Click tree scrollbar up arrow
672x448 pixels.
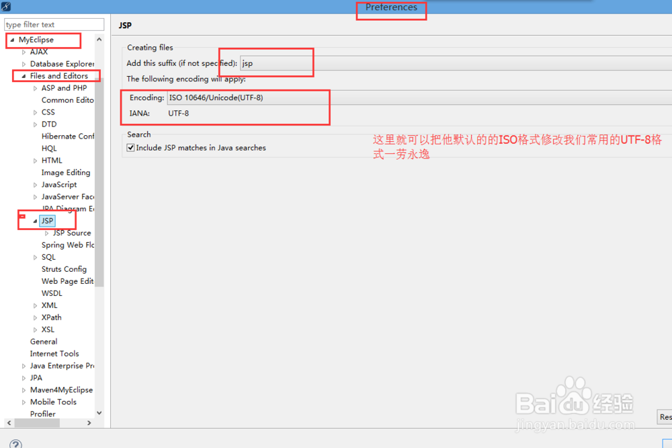pyautogui.click(x=99, y=40)
